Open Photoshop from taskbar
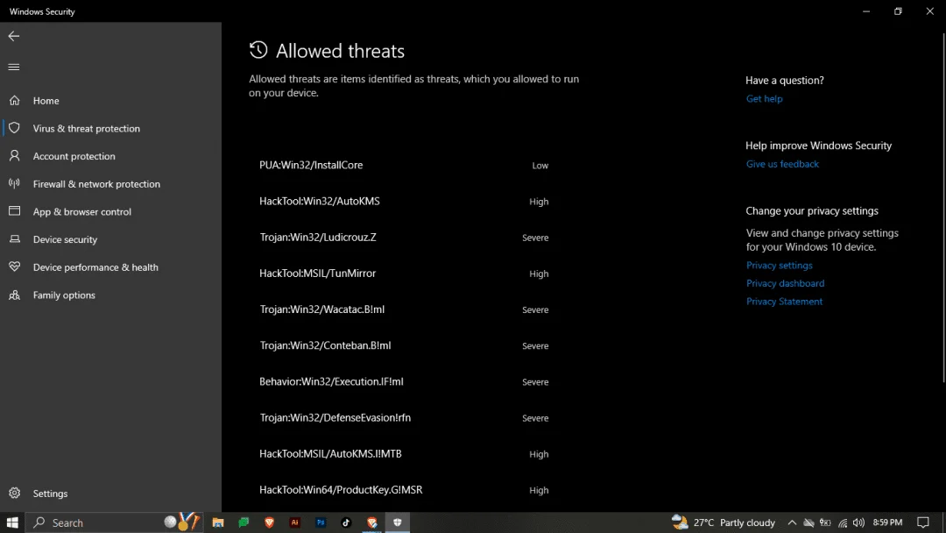This screenshot has height=533, width=946. click(x=321, y=522)
